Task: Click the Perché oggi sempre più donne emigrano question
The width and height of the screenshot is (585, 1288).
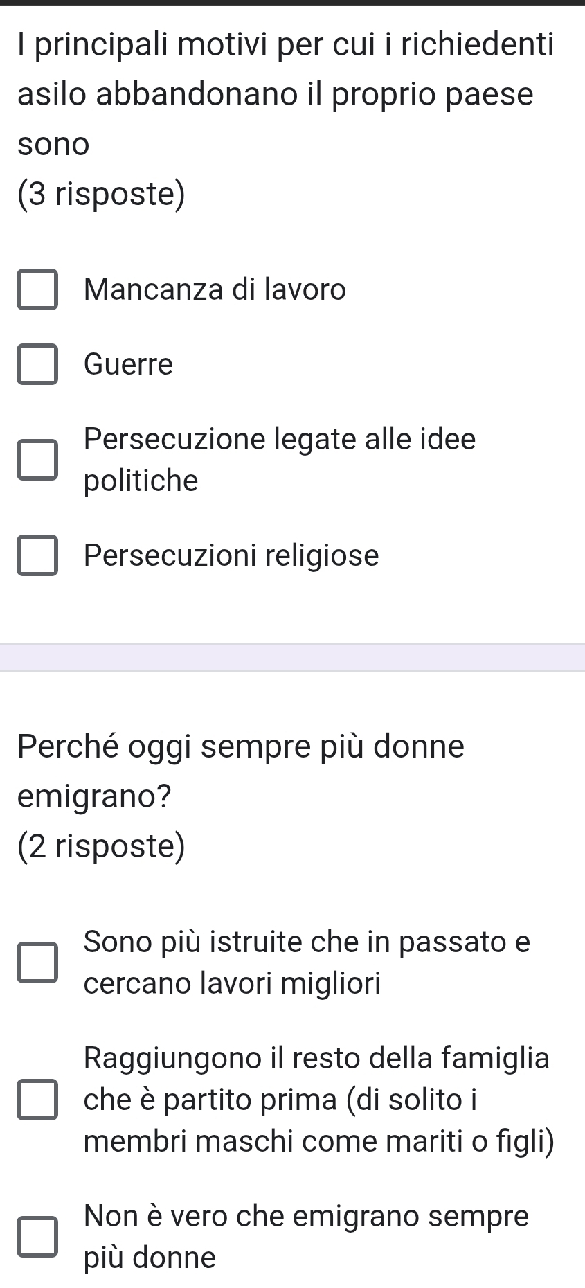Action: click(x=240, y=771)
